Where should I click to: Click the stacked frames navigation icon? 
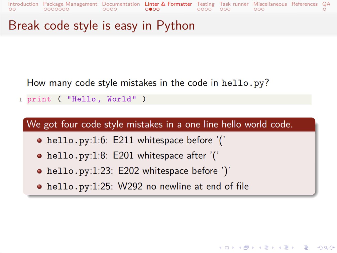click(x=246, y=248)
